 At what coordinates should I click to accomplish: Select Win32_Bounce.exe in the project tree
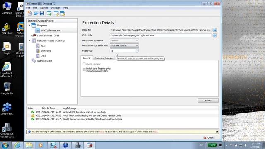coord(51,31)
